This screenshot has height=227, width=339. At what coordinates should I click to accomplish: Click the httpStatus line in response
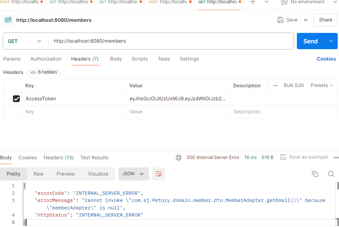coord(89,215)
